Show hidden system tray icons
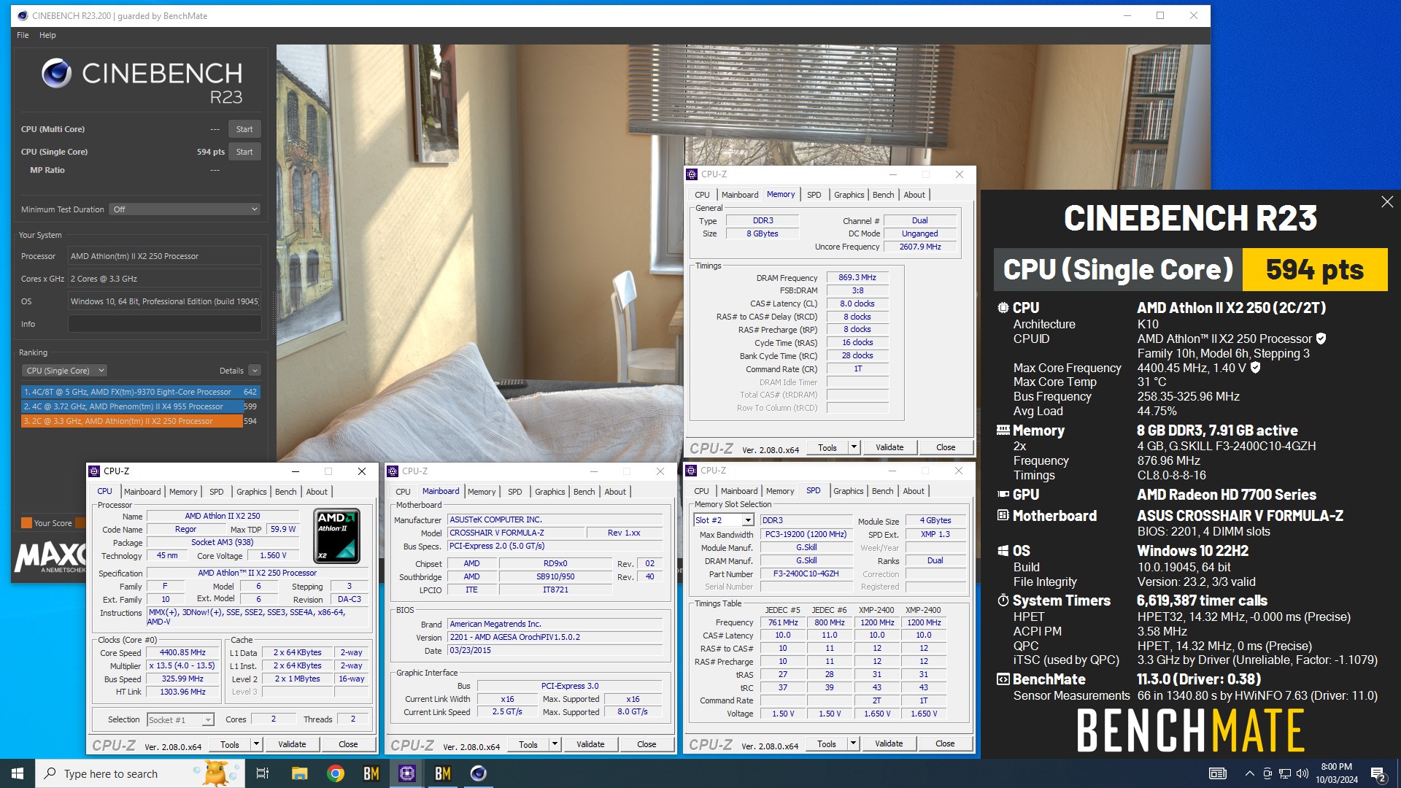This screenshot has height=788, width=1401. tap(1249, 773)
